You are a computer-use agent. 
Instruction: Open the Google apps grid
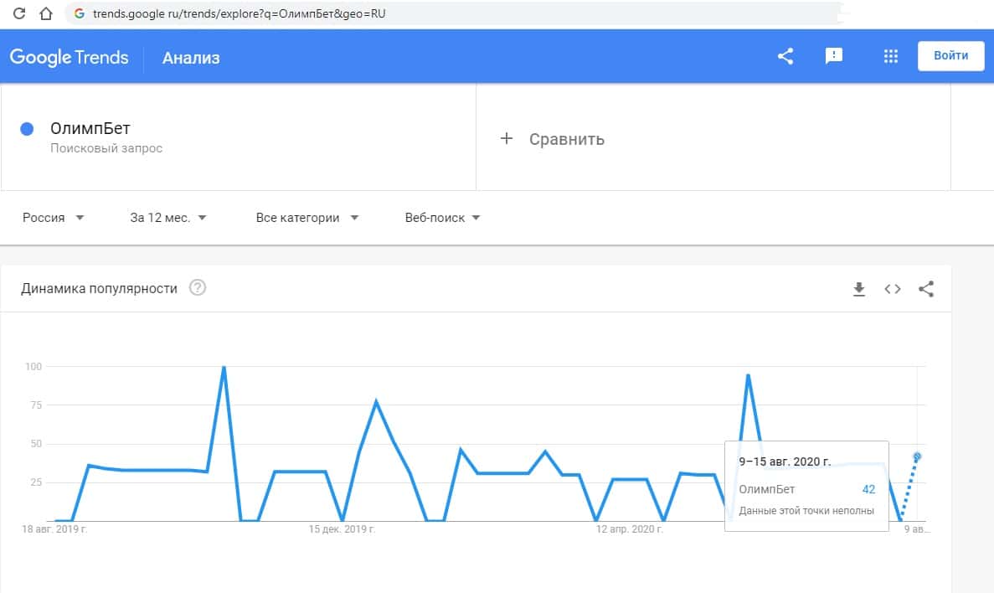click(891, 56)
